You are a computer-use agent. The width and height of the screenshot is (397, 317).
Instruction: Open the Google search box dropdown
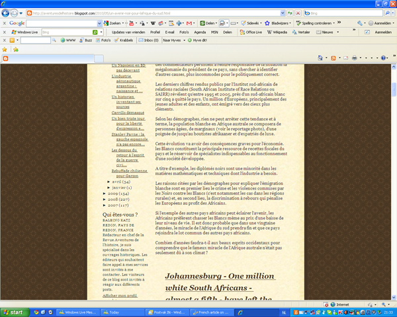point(99,24)
